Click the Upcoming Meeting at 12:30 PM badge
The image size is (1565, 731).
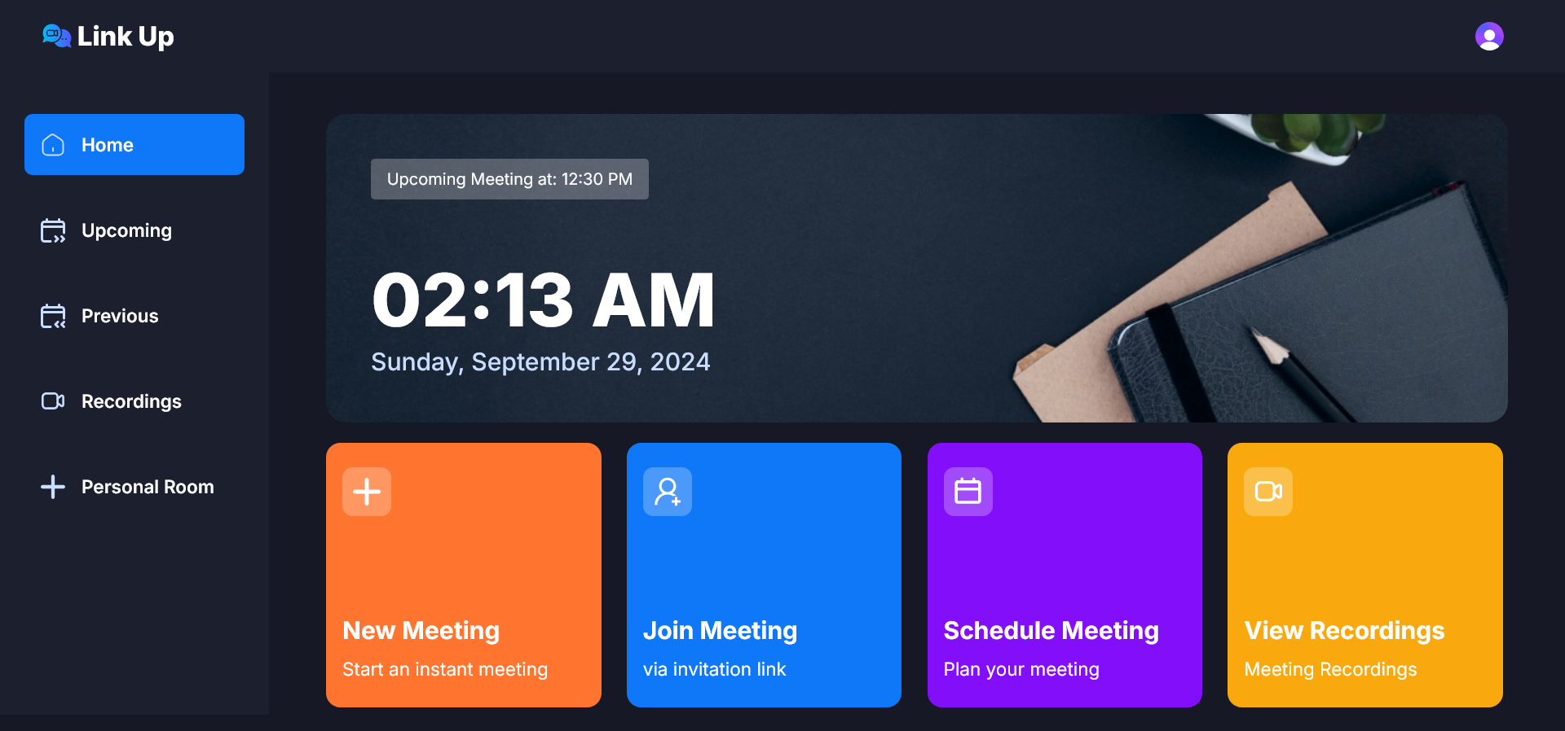point(509,179)
